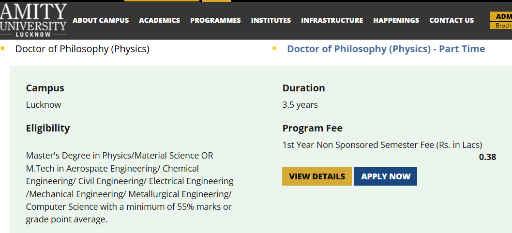Click the yellow bullet beside the Part Time programme
The image size is (512, 233).
[274, 48]
